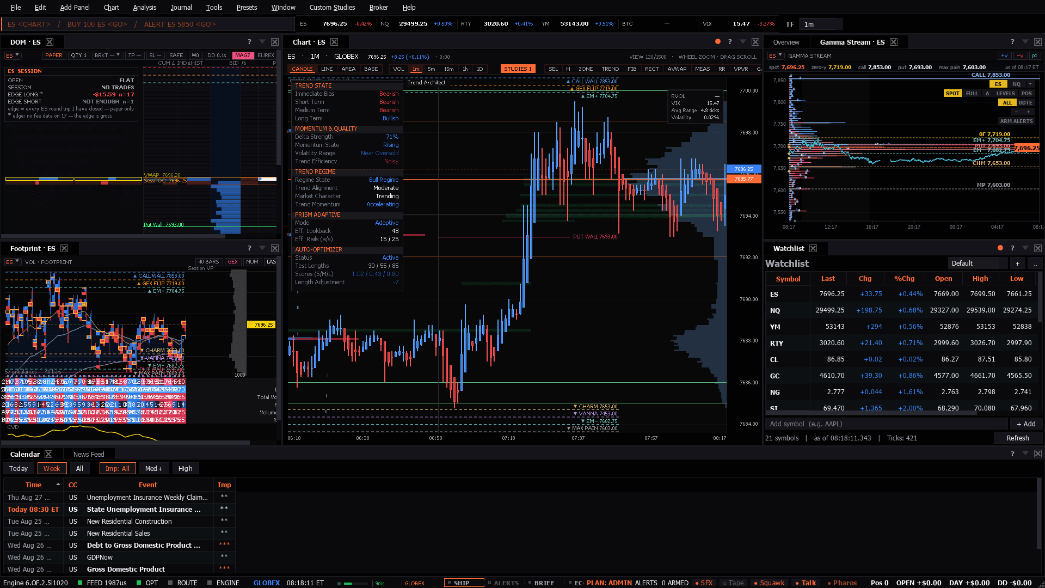
Task: Switch to the News Feed tab
Action: tap(89, 454)
